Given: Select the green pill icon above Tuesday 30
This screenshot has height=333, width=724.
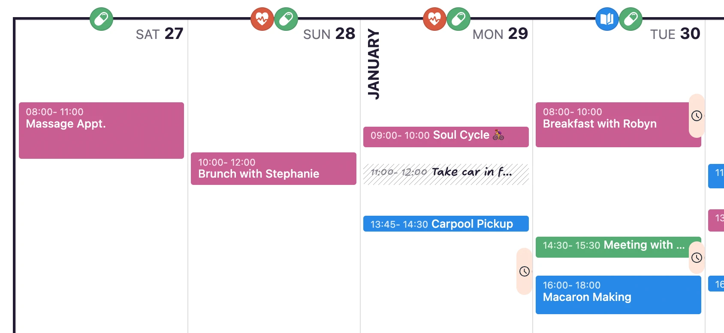Looking at the screenshot, I should pos(631,19).
